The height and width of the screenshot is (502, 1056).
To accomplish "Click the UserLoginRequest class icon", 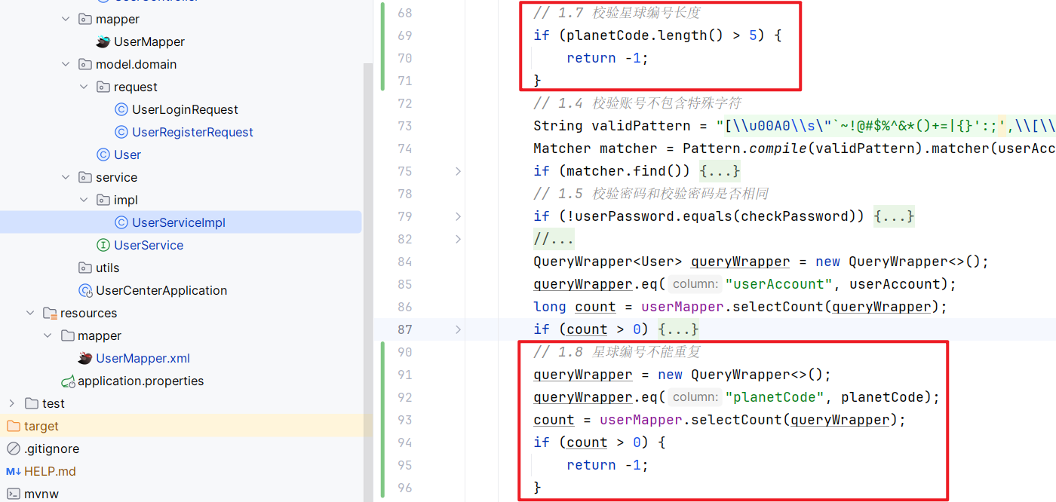I will pyautogui.click(x=121, y=109).
